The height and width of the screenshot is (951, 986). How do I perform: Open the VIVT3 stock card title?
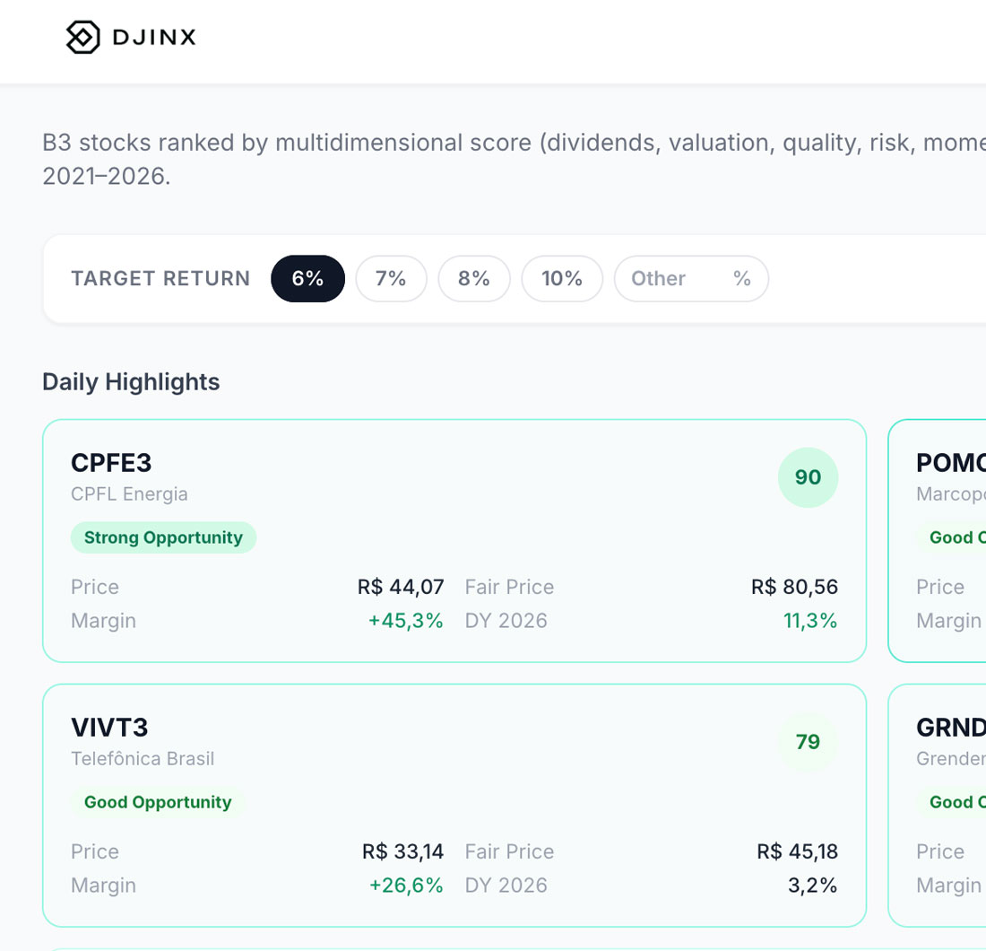coord(109,728)
